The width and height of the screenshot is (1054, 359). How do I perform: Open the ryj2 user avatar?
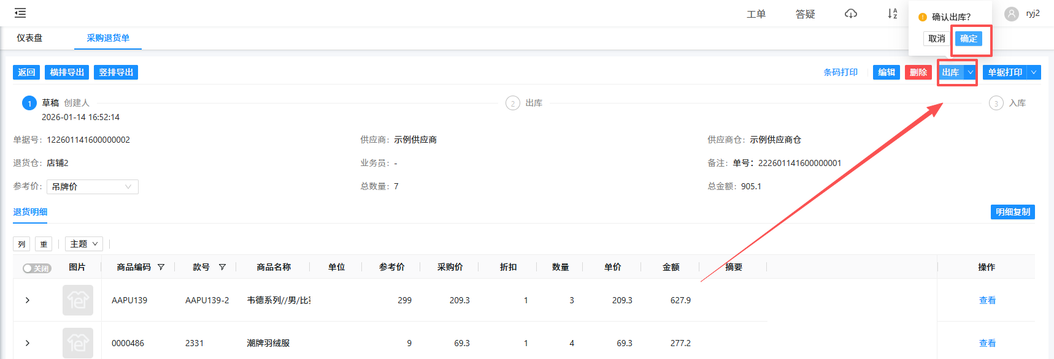(1012, 14)
